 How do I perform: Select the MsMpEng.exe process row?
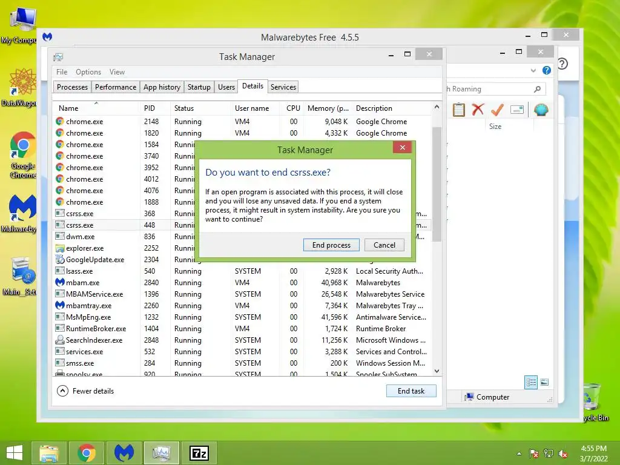242,317
